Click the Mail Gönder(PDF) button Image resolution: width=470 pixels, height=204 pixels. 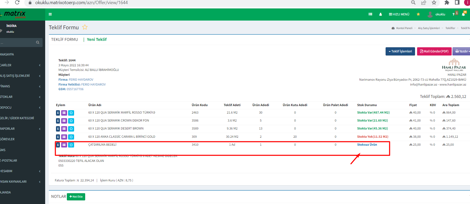click(x=434, y=51)
